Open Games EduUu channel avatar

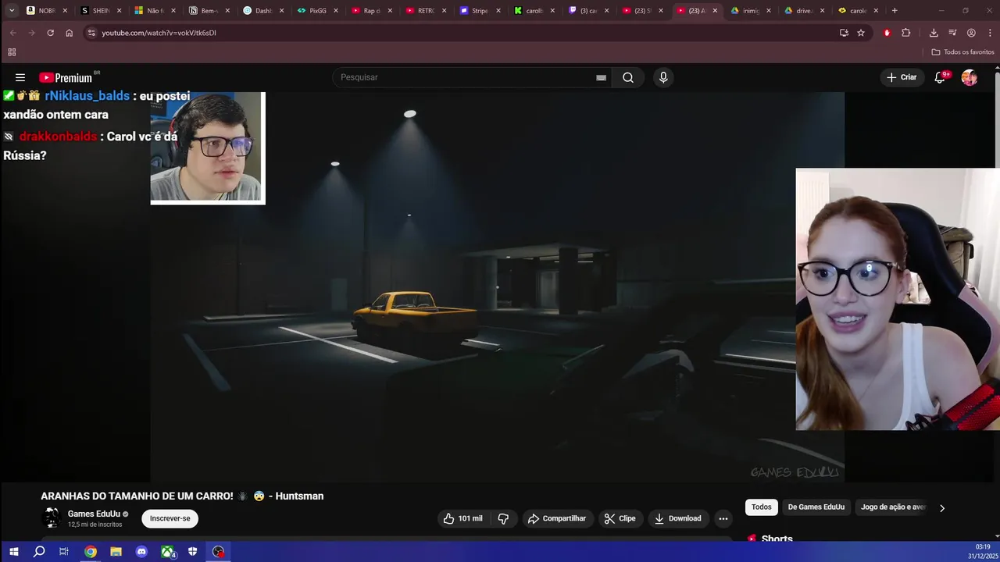tap(52, 518)
